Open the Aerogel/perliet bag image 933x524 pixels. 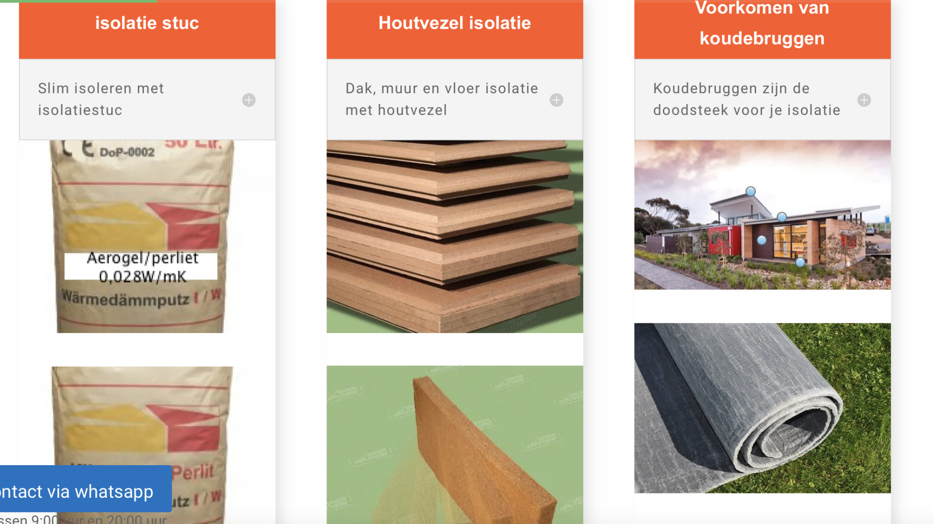(141, 236)
